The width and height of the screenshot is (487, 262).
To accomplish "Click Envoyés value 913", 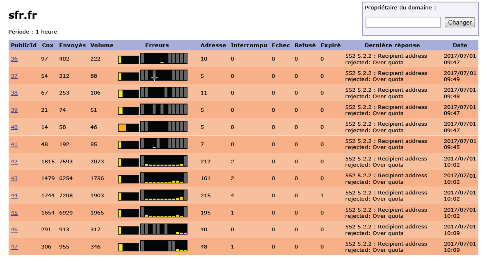I will [64, 230].
